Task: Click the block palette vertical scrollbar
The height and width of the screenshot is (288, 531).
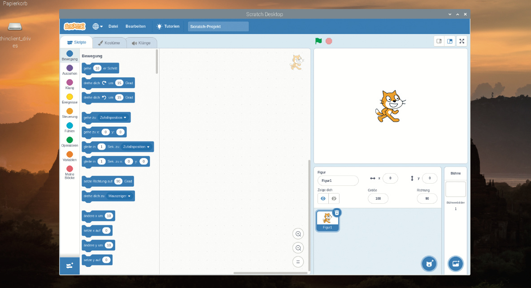Action: pyautogui.click(x=157, y=61)
